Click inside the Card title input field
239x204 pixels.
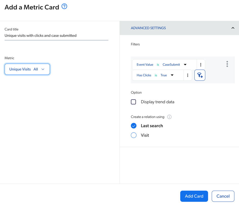56,35
